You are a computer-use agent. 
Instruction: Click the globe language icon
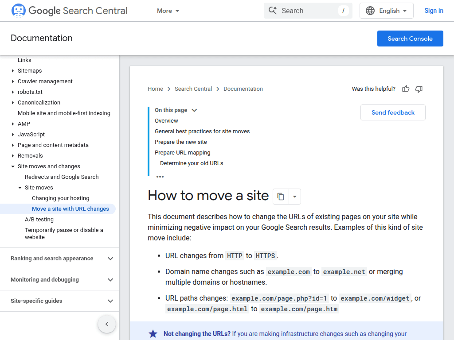pyautogui.click(x=370, y=11)
